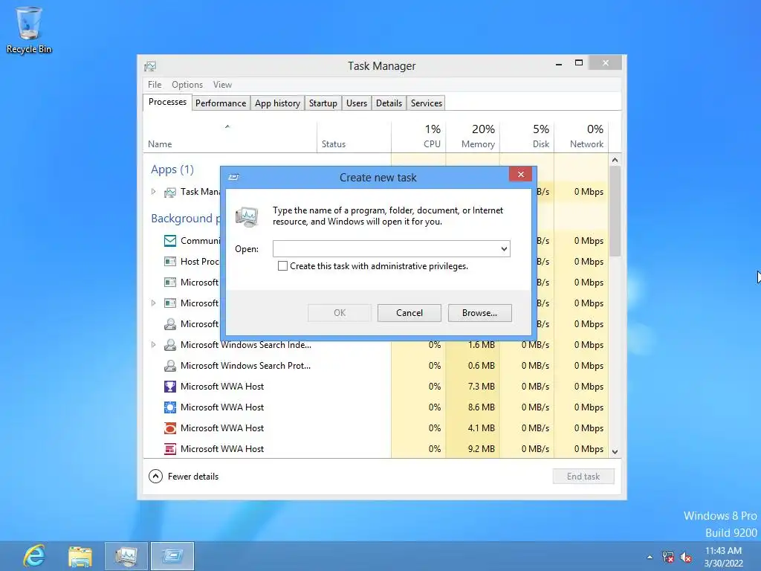Screen dimensions: 761x571
Task: Click the muted volume tray icon
Action: pyautogui.click(x=686, y=557)
